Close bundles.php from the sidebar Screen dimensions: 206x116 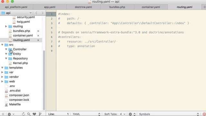point(38,31)
